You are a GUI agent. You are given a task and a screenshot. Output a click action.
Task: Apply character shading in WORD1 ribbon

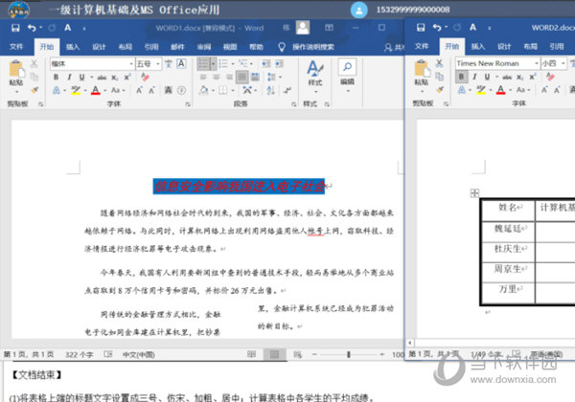click(168, 90)
